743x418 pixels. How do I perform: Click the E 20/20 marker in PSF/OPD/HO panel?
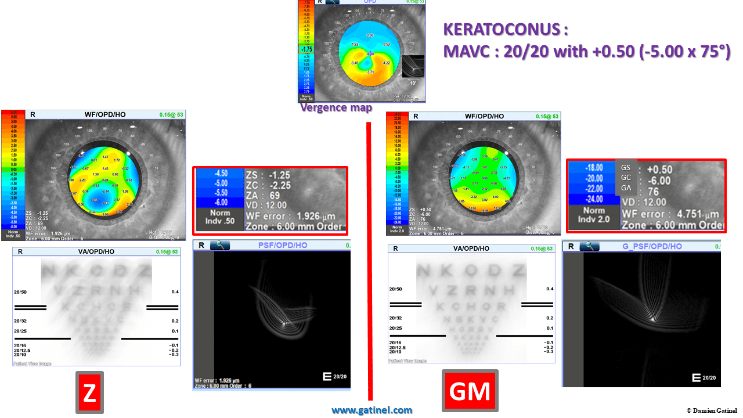[335, 377]
